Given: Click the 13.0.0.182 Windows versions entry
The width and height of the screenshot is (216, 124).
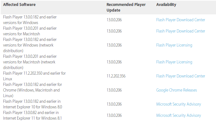Looking at the screenshot, I should pos(30,20).
